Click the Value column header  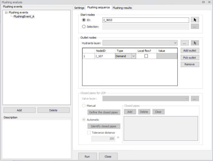[x=167, y=51]
